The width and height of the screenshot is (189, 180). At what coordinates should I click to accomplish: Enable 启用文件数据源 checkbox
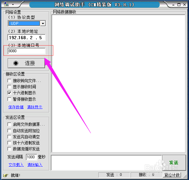[x=9, y=124]
